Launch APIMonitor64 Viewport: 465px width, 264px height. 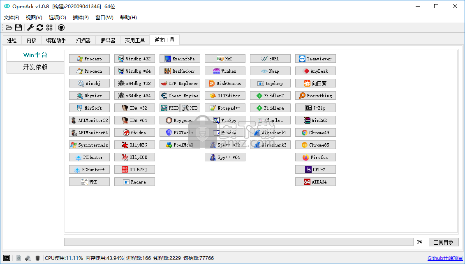[x=89, y=133]
